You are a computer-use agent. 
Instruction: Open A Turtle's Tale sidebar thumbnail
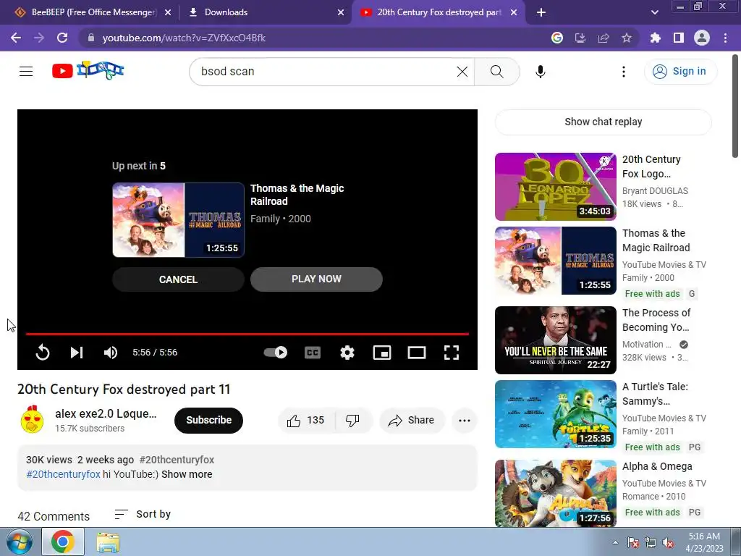coord(555,414)
